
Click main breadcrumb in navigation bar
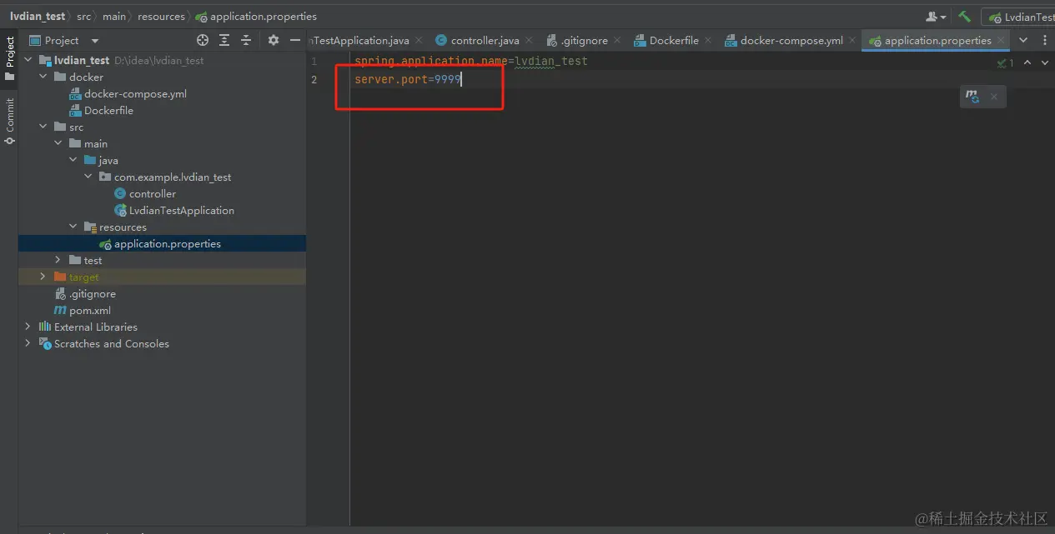pos(114,16)
